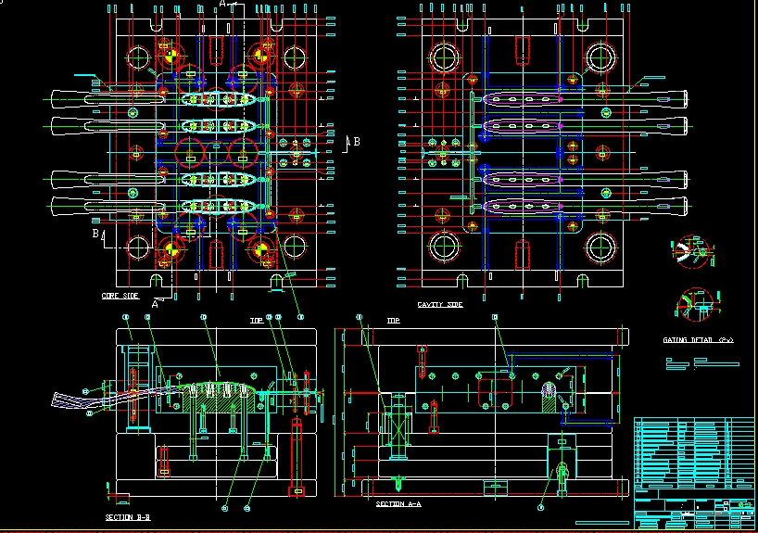Select bottom-left yellow-black datum symbol in core side
The width and height of the screenshot is (758, 533).
pos(168,248)
